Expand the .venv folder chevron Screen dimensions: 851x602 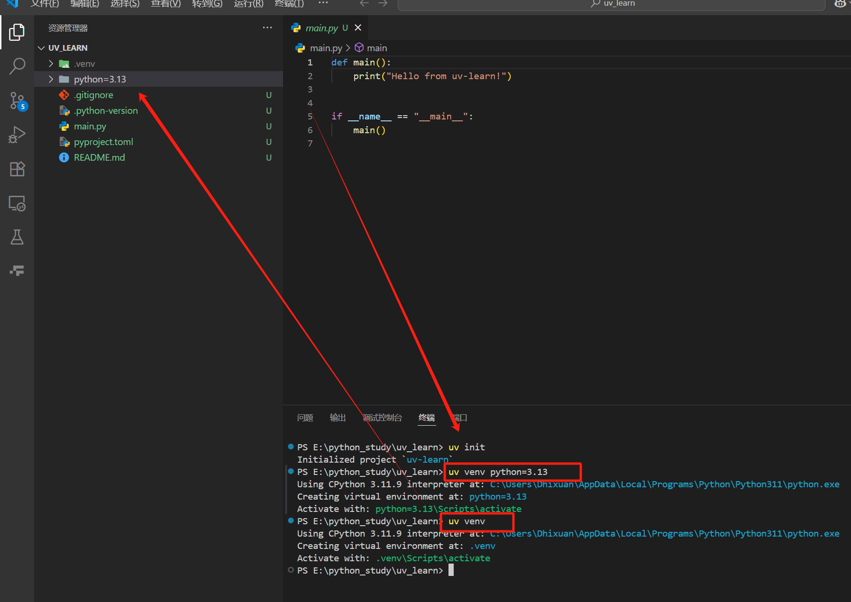[51, 64]
